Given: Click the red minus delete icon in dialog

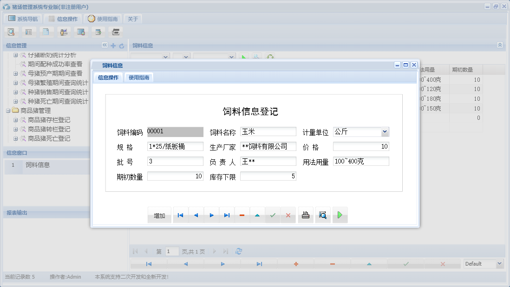Looking at the screenshot, I should coord(242,215).
